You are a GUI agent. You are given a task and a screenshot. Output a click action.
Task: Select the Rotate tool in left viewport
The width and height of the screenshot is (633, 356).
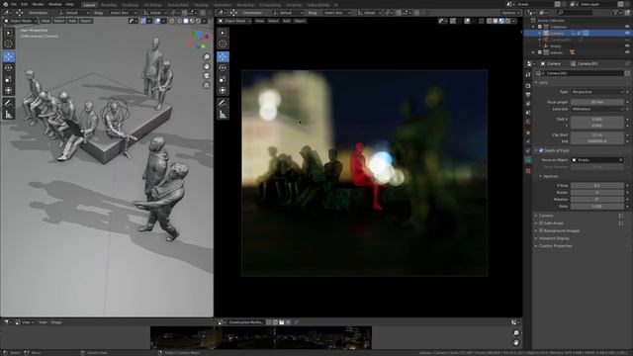(x=9, y=68)
